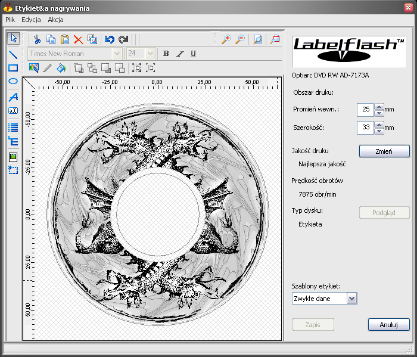
Task: Decrease the Szerokość value
Action: (x=379, y=131)
